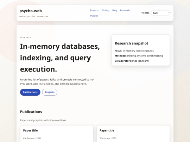Click the blue Publications button

point(30,92)
